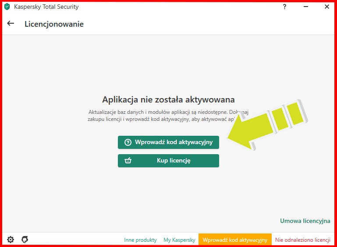The image size is (337, 247).
Task: Click the 'Licencjonowanie' page title
Action: [54, 24]
